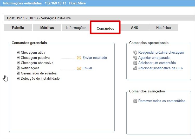Go to the Histórico tab
The height and width of the screenshot is (139, 195).
pyautogui.click(x=163, y=28)
